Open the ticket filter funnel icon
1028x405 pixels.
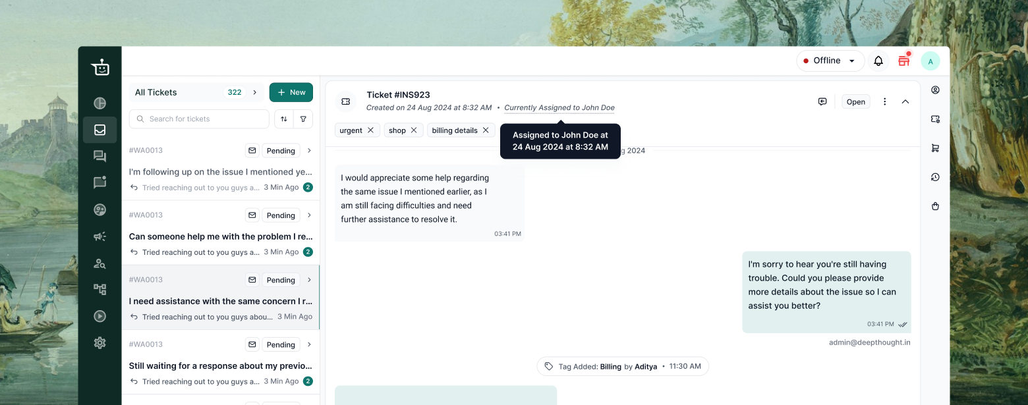tap(304, 119)
